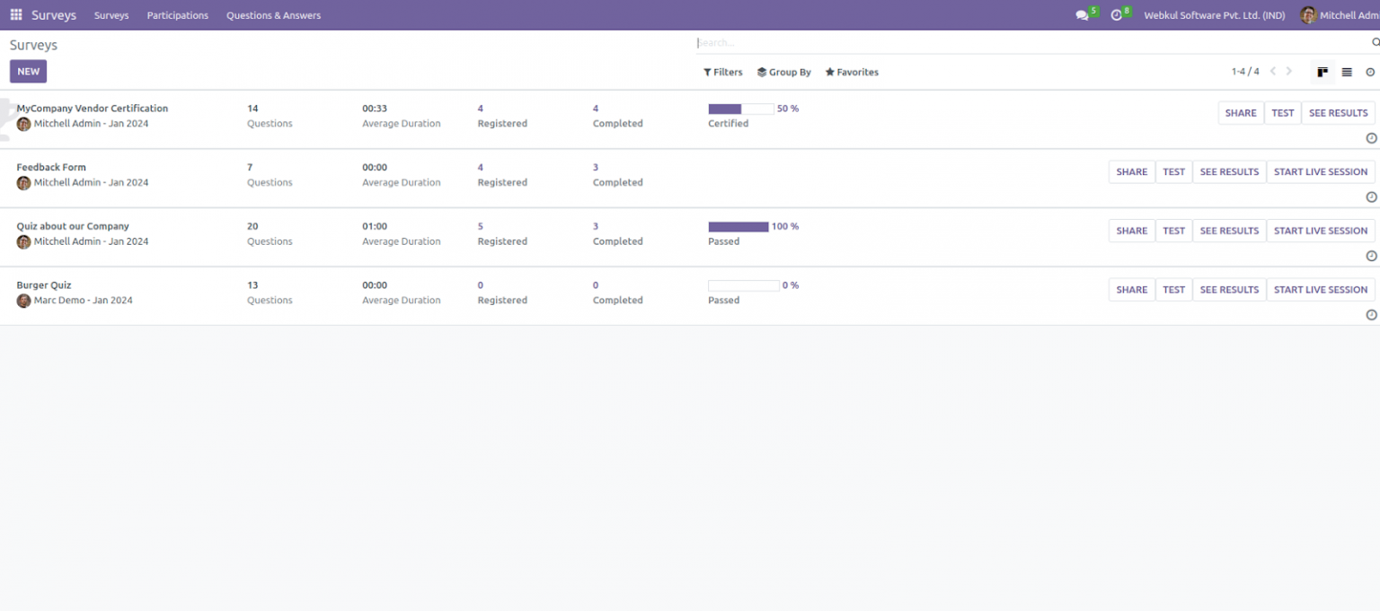
Task: Open the Questions & Answers menu
Action: coord(273,14)
